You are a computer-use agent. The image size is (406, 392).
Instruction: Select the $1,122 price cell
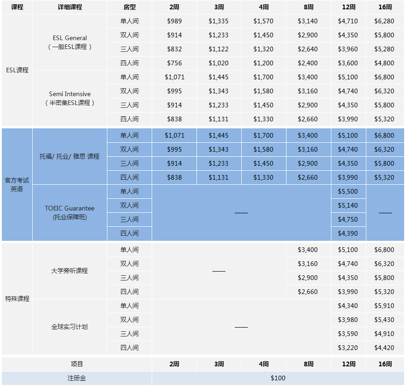tap(219, 49)
